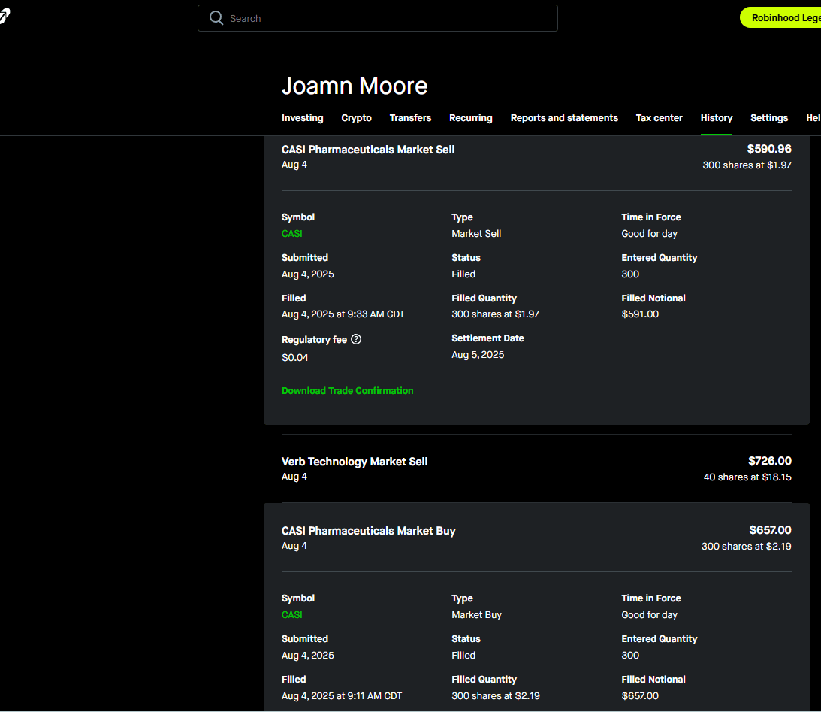
Task: Click the Robinhood feather logo
Action: tap(4, 17)
